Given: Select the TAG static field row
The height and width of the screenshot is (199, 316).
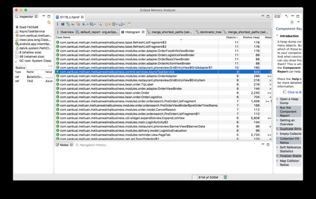Looking at the screenshot, I should coord(34,81).
